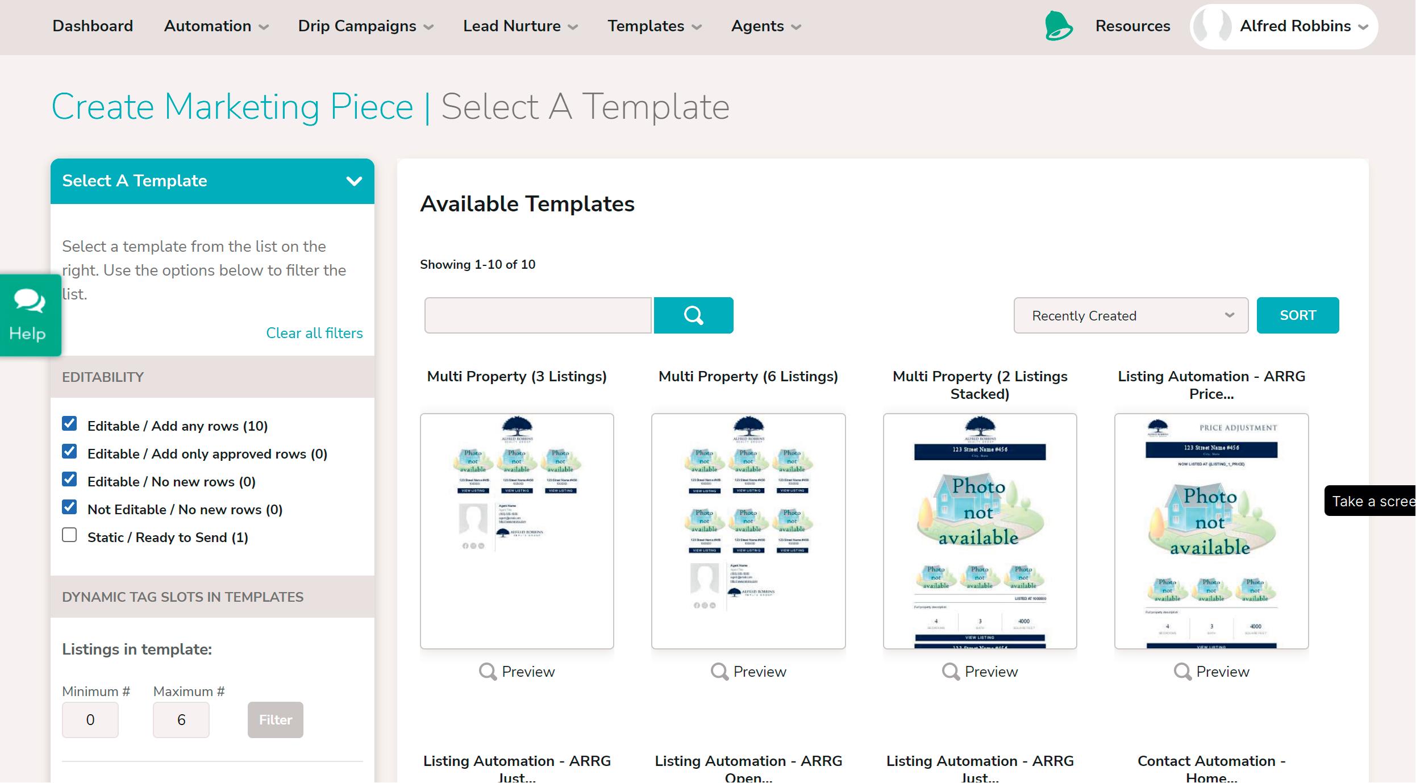Enable Static / Ready to Send checkbox

click(69, 535)
